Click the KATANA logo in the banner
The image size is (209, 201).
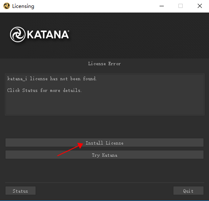(39, 35)
